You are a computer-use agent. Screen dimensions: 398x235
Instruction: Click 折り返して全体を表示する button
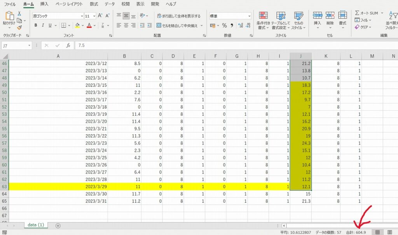pyautogui.click(x=179, y=16)
